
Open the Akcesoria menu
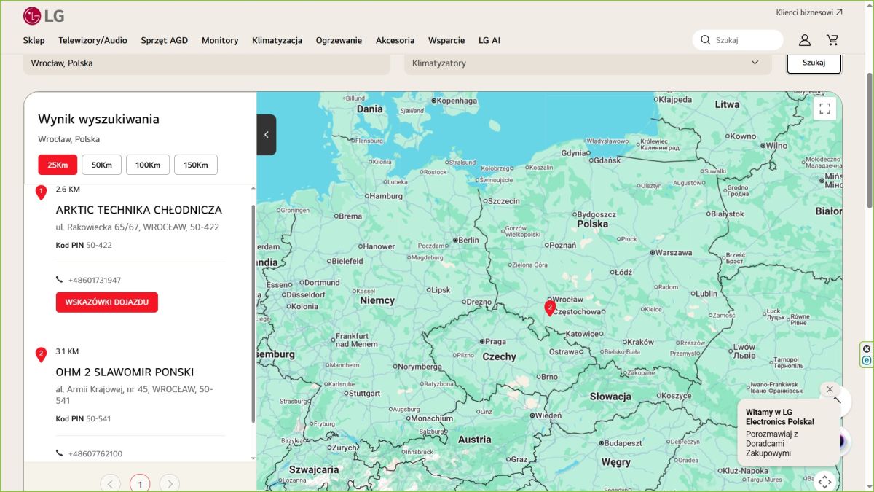[395, 40]
